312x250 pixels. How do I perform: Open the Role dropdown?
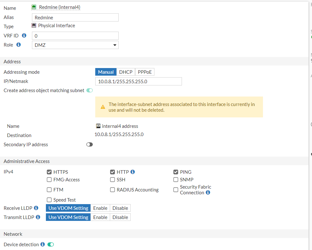pos(75,45)
